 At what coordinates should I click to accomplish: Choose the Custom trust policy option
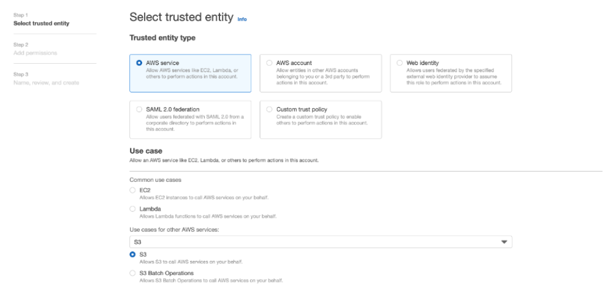click(270, 110)
